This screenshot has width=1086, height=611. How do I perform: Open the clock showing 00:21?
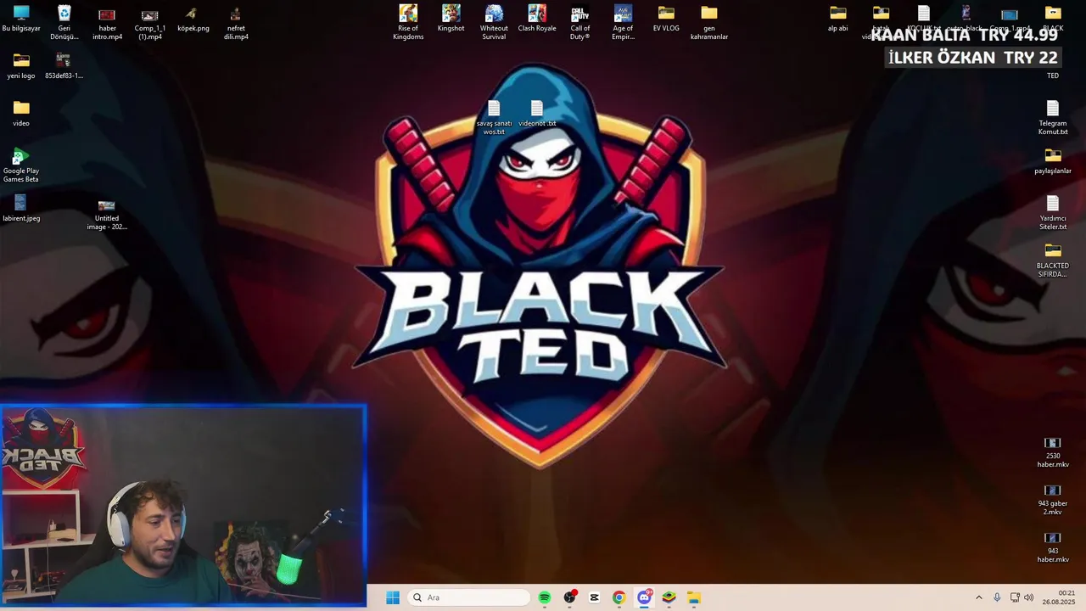point(1059,597)
